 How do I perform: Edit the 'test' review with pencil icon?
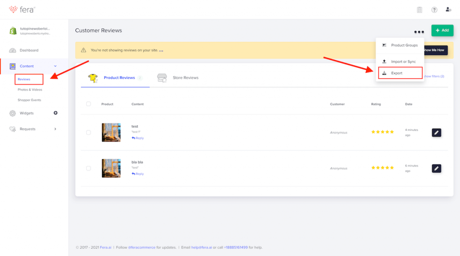click(x=436, y=133)
